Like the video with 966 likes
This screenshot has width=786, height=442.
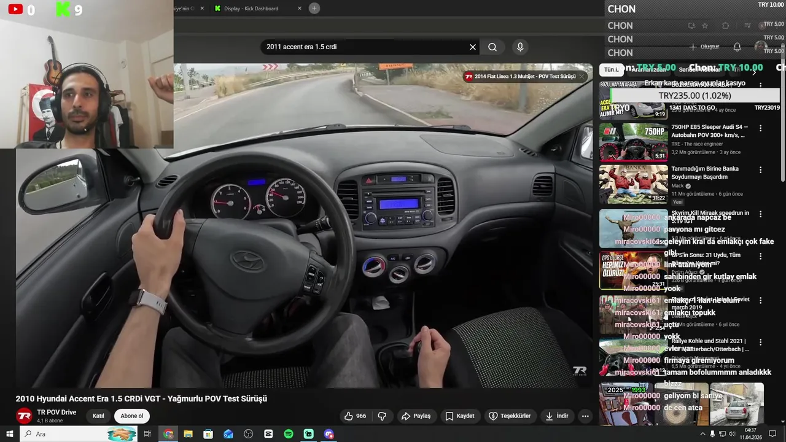(x=355, y=416)
